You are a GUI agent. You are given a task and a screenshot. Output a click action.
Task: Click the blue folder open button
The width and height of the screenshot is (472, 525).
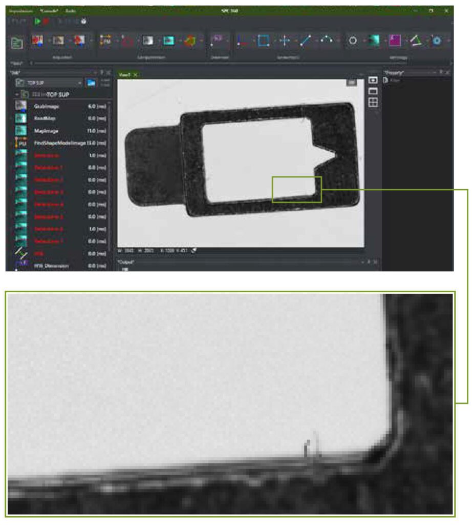tap(92, 83)
